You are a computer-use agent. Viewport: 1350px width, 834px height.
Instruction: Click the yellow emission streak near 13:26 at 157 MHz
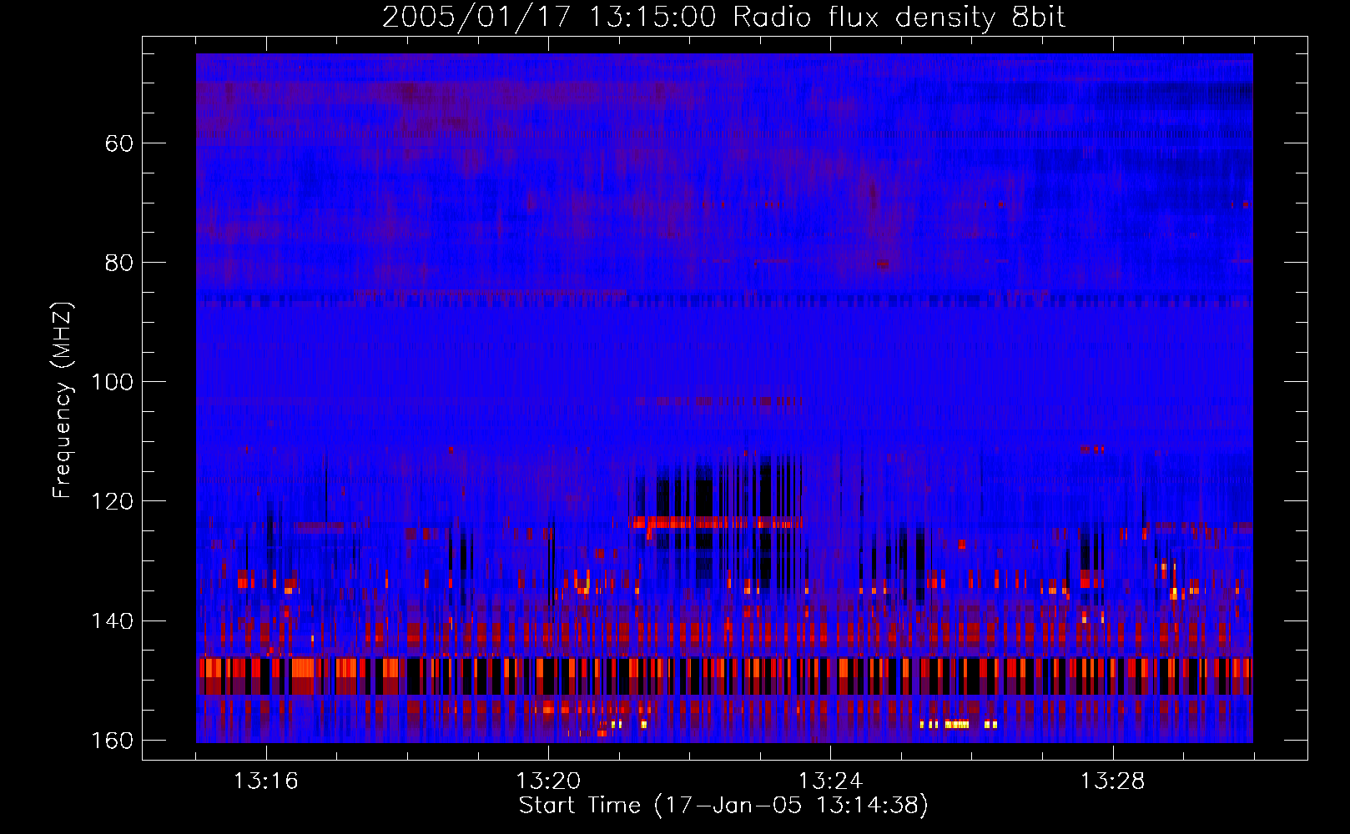958,724
